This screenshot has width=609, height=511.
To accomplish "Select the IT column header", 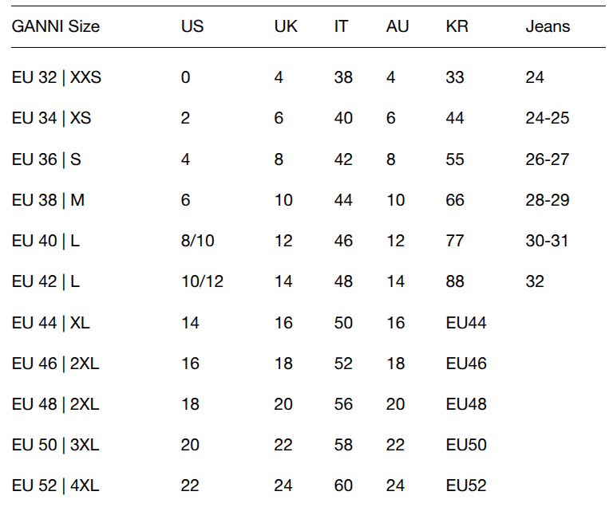I will 341,26.
